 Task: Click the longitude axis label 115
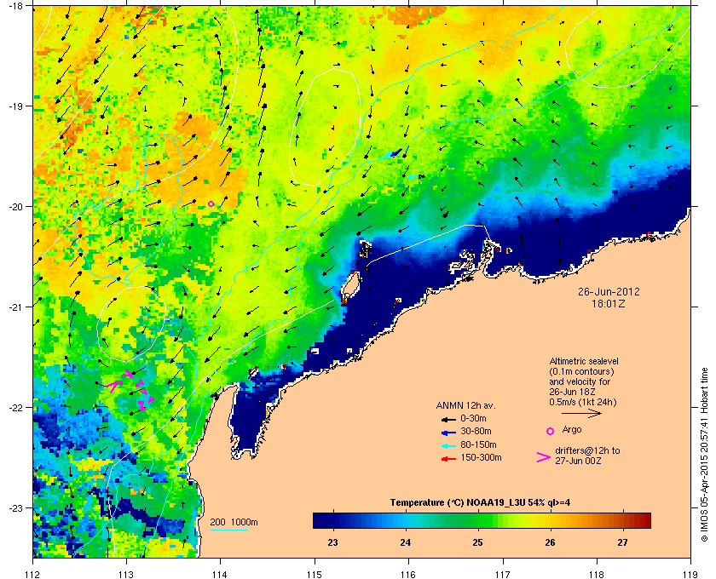(315, 575)
